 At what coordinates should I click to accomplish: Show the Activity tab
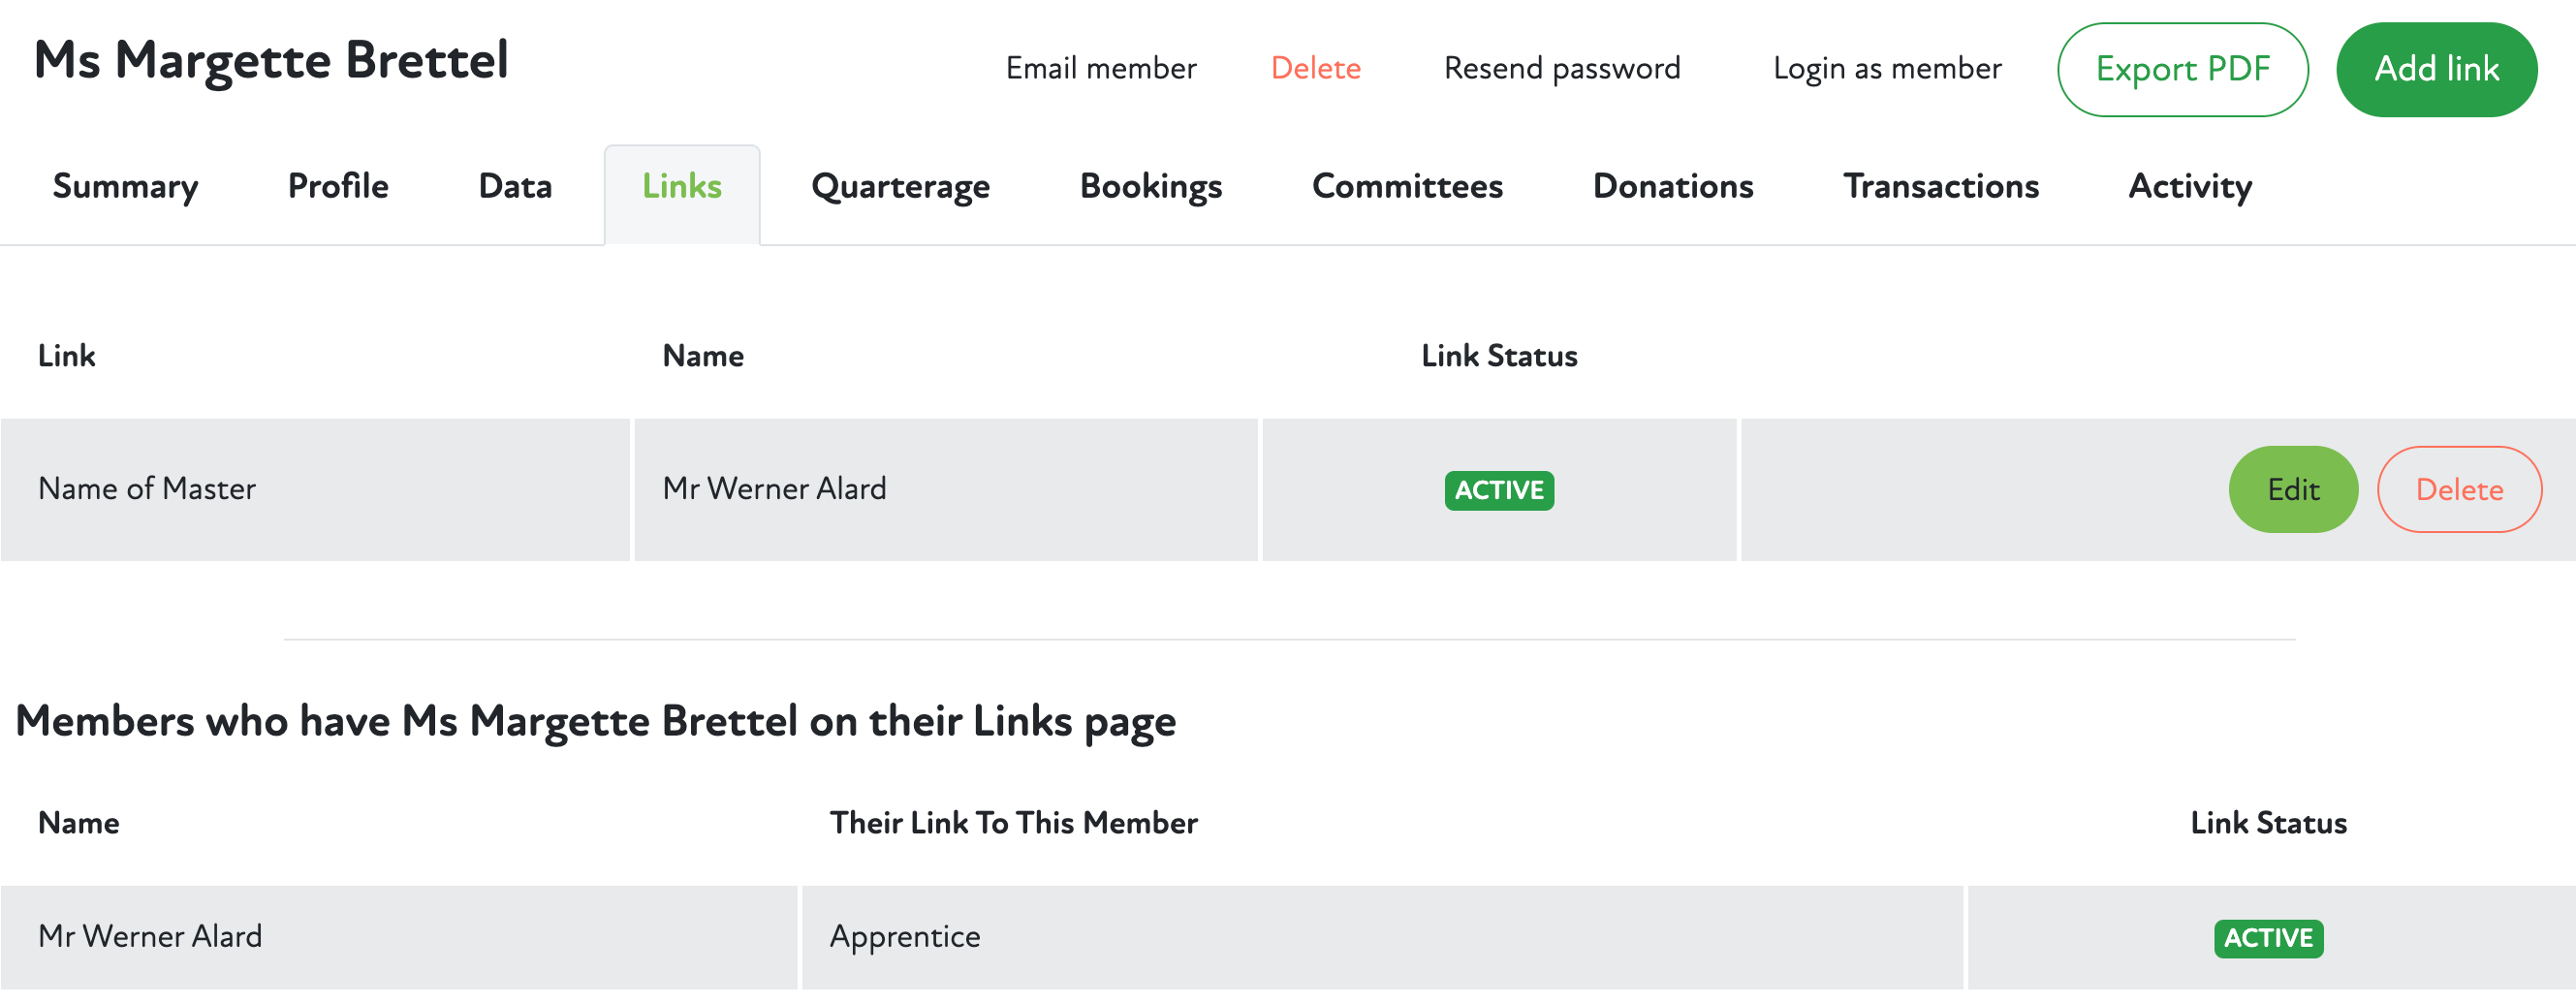tap(2190, 187)
